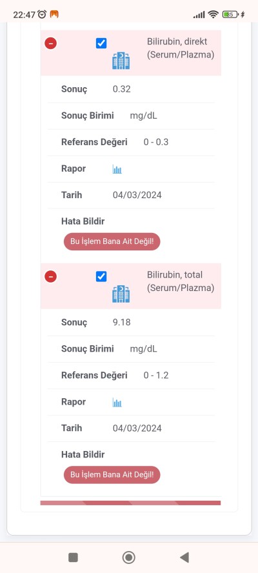Select the 'Bilirubin, direkt (Serum/Plazma)' header

pyautogui.click(x=131, y=53)
